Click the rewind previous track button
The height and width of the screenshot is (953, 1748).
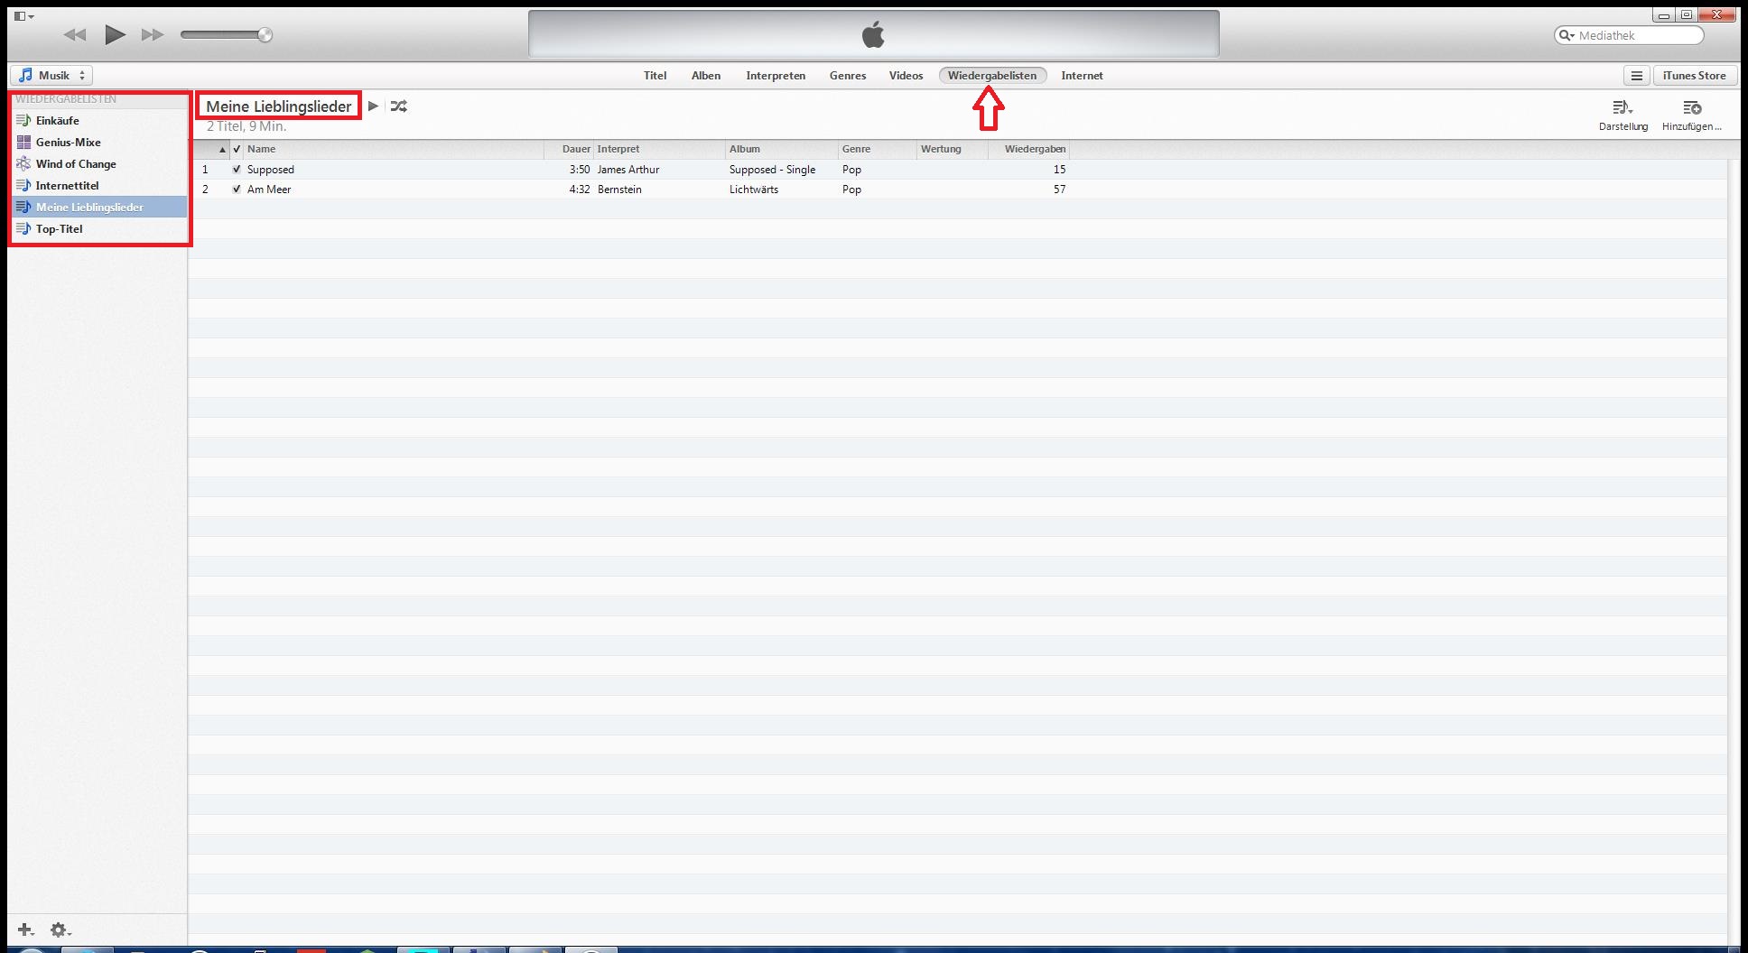pyautogui.click(x=75, y=35)
